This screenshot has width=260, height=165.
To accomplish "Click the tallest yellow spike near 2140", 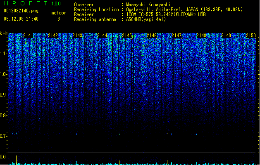I will point(16,160).
